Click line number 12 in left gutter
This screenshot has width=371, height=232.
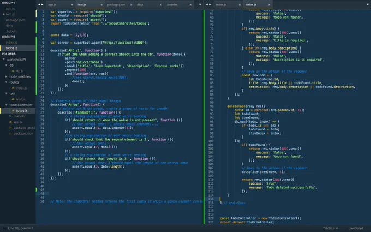(42, 54)
